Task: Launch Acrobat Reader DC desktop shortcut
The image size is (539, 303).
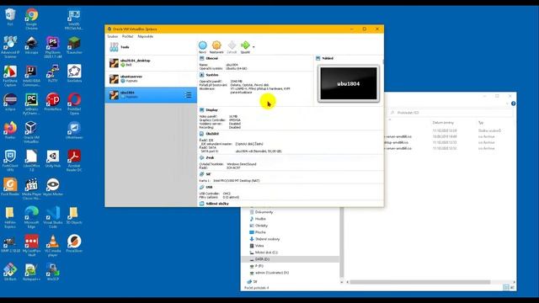Action: 74,161
